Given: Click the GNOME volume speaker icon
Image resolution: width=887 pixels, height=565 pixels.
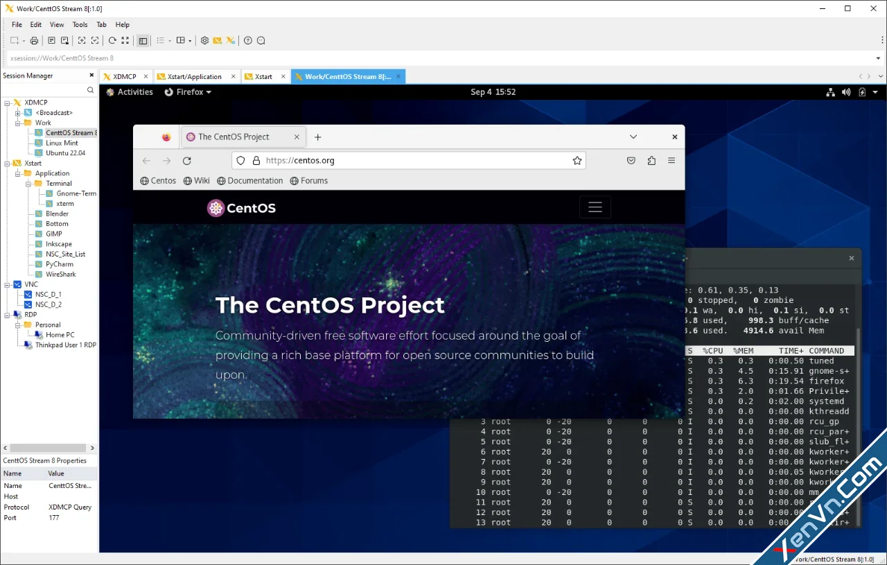Looking at the screenshot, I should 846,92.
